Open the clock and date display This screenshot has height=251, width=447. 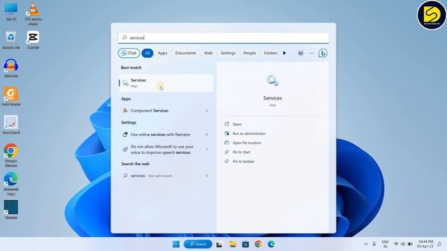click(x=425, y=244)
